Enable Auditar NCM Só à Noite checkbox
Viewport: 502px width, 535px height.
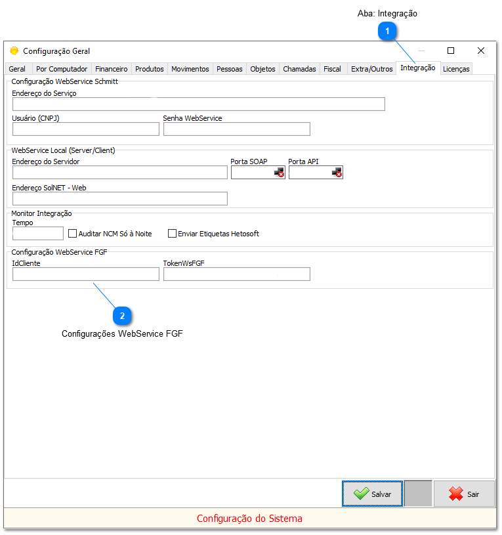72,234
